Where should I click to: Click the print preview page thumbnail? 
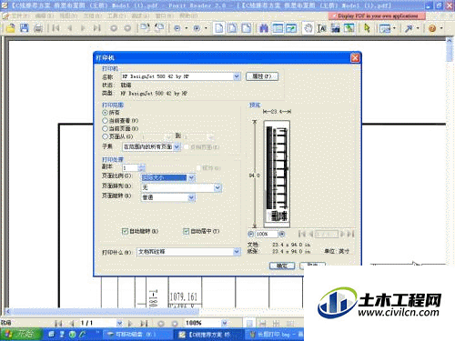click(x=277, y=174)
